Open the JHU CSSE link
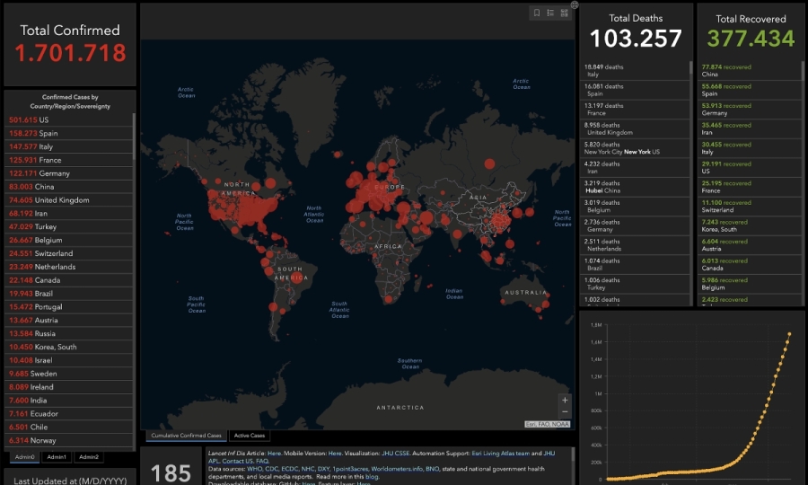808x485 pixels. 395,454
